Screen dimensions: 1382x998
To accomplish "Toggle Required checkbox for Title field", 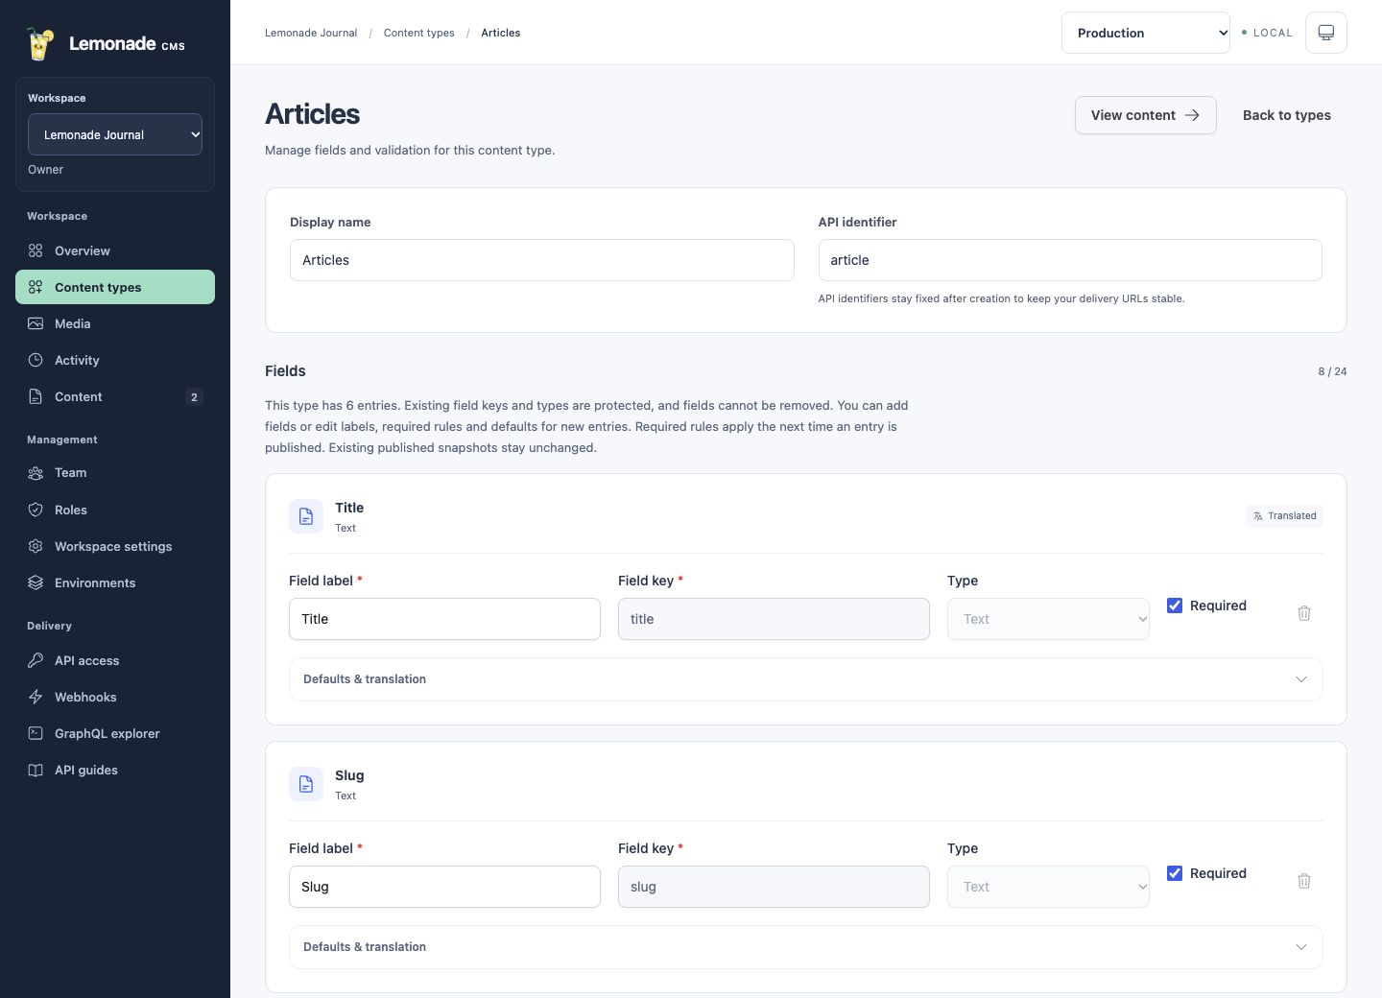I will pyautogui.click(x=1175, y=606).
